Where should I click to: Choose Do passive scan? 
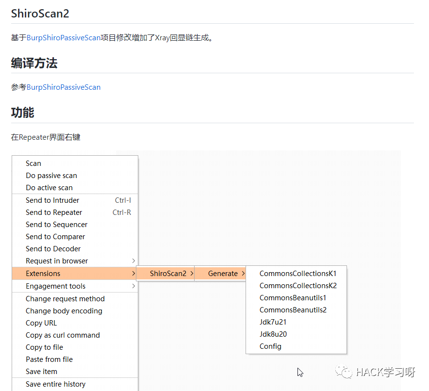pos(75,176)
